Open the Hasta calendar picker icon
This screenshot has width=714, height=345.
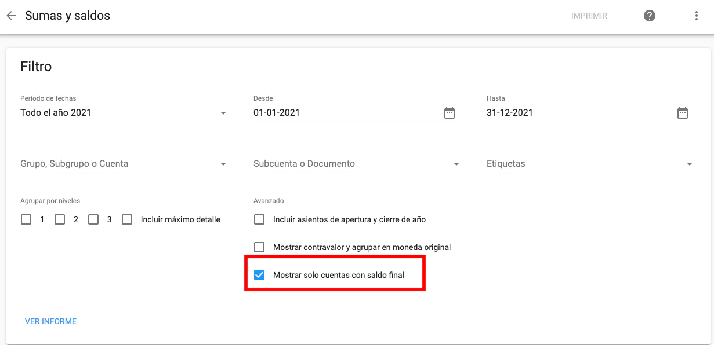683,113
